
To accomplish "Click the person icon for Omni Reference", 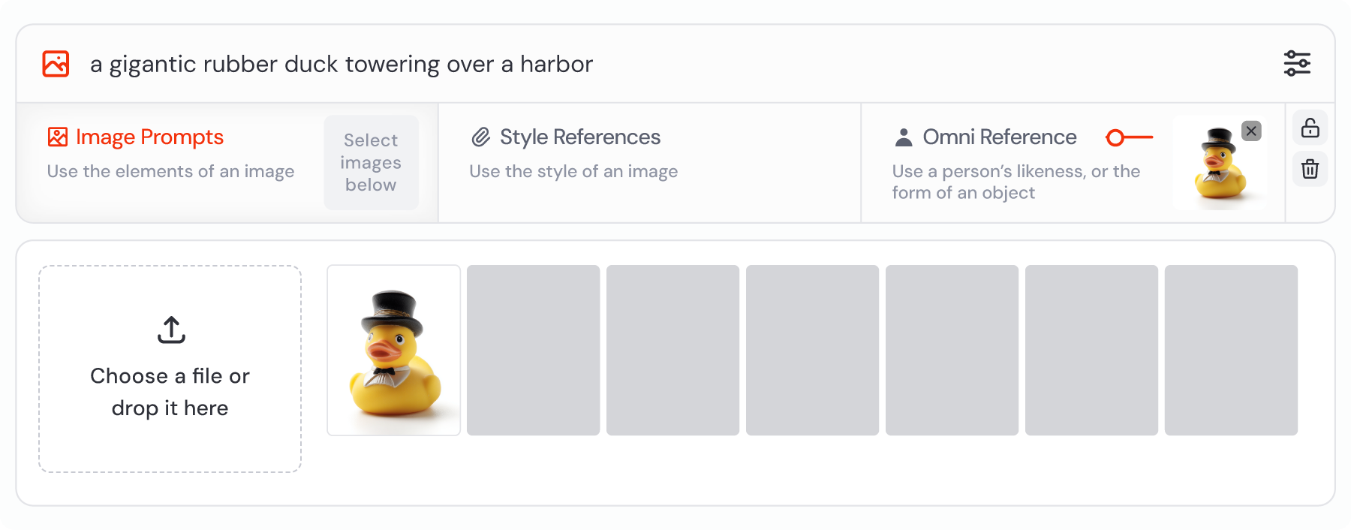I will 904,137.
